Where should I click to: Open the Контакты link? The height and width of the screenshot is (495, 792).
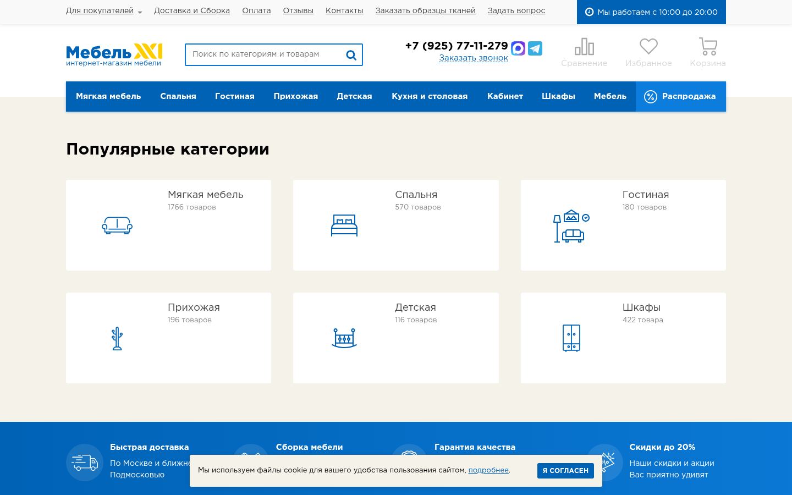tap(344, 11)
